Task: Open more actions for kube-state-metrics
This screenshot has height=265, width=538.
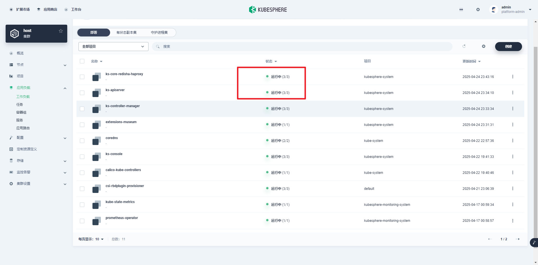Action: (x=513, y=204)
